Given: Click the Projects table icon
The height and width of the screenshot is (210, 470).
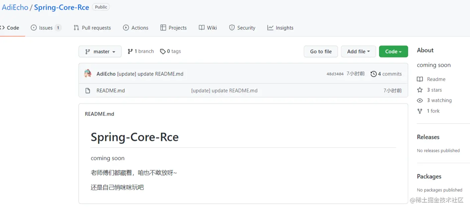Looking at the screenshot, I should tap(163, 28).
